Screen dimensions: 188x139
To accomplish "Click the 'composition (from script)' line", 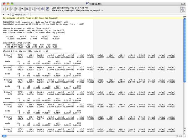I will point(17,43).
